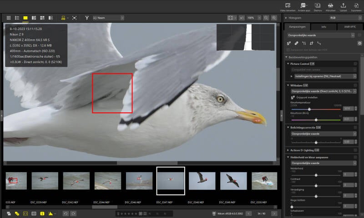
Task: Zoom out with the magnifier icon
Action: (266, 18)
